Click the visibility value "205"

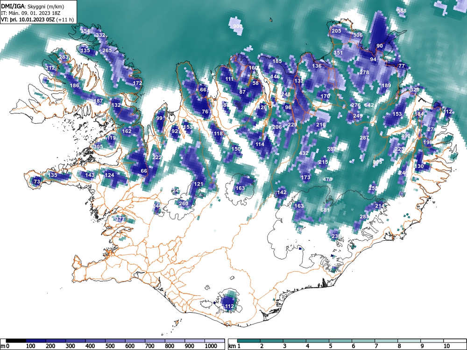336,31
